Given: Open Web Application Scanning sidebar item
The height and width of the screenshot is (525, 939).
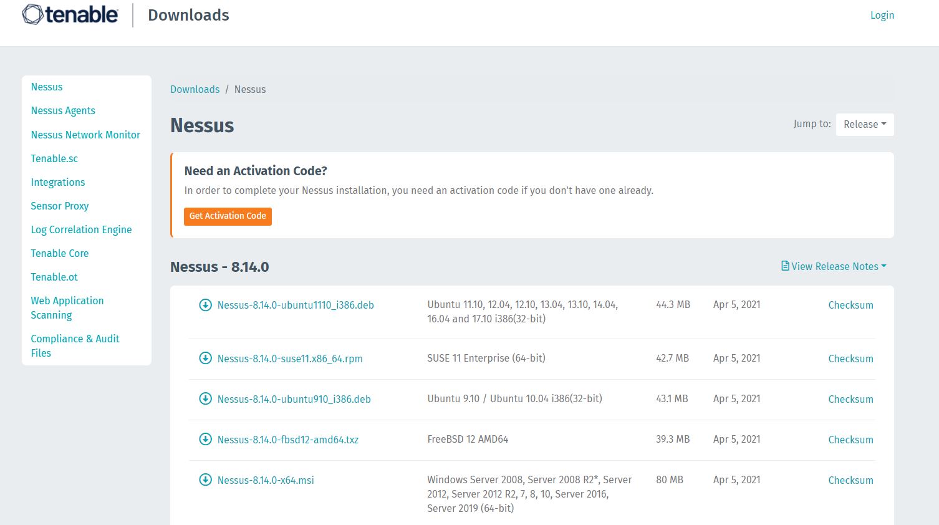Looking at the screenshot, I should 67,307.
